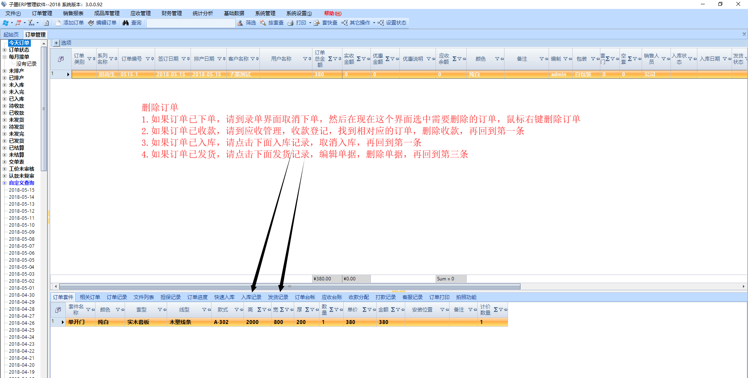Toggle the pin icon on 客户名称 column
This screenshot has height=378, width=748.
click(257, 59)
